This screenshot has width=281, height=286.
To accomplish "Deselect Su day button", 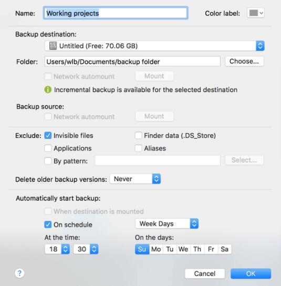I will pos(142,249).
